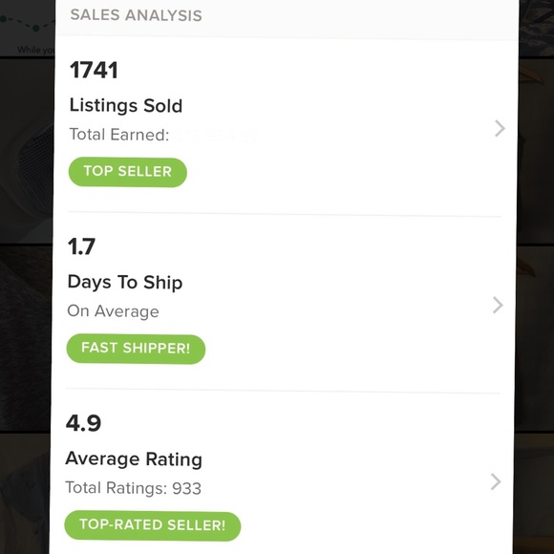
Task: Select the Days To Ship title
Action: [125, 283]
